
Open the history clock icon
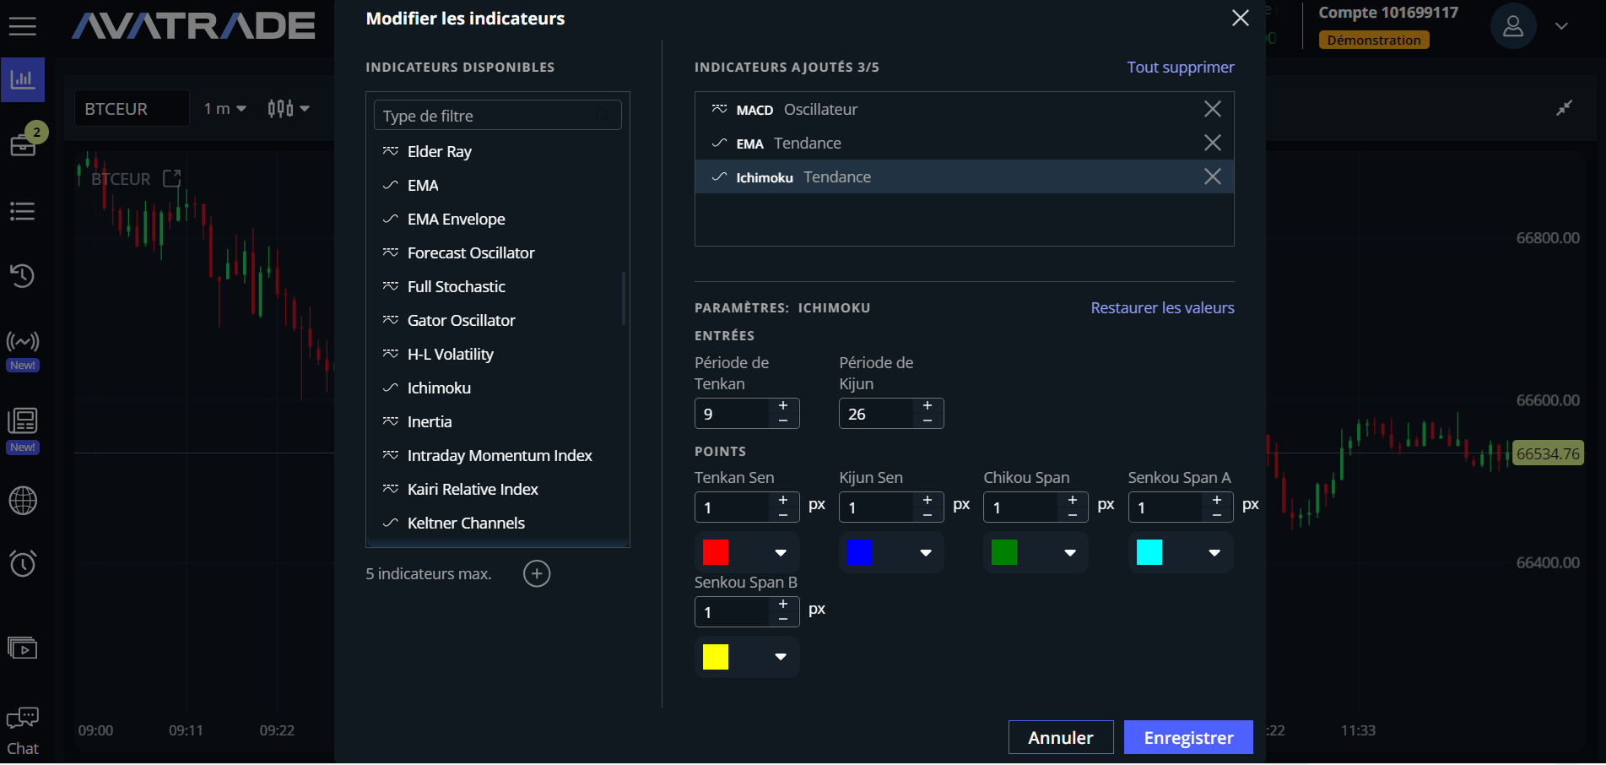tap(22, 275)
